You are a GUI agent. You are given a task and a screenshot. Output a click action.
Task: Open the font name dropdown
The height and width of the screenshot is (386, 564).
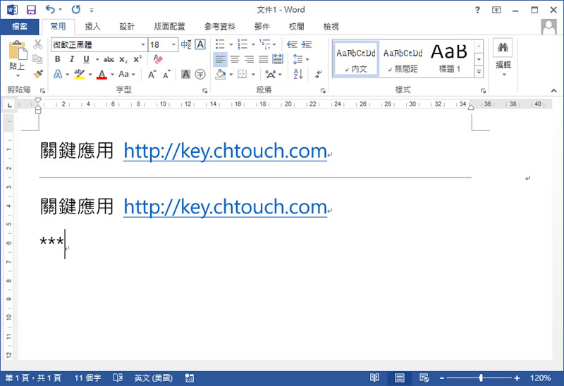click(143, 44)
